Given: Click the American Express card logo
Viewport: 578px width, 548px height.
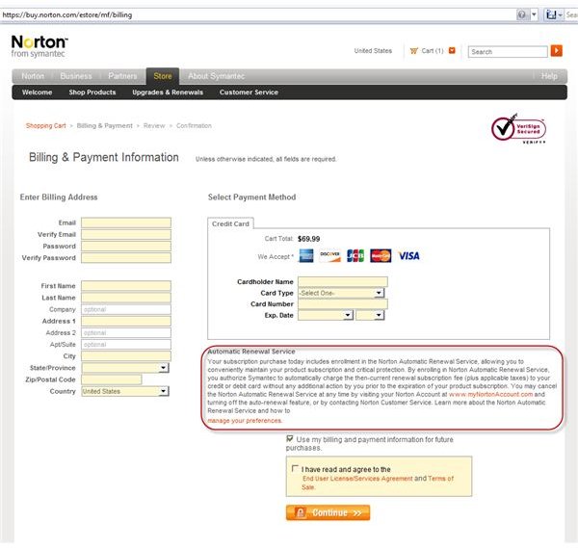Looking at the screenshot, I should [306, 256].
